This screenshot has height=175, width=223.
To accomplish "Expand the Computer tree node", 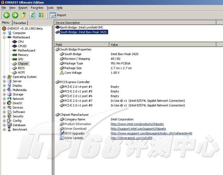I will (x=4, y=33).
